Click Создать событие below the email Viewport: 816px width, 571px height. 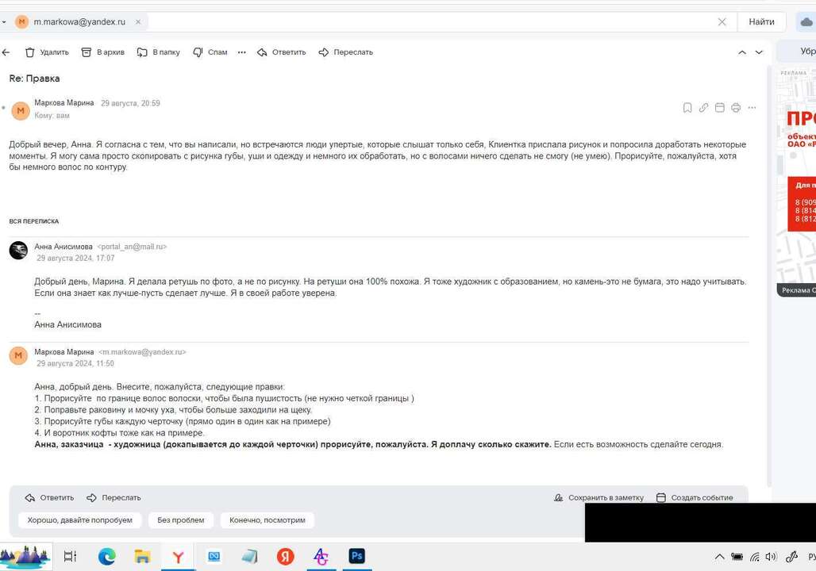coord(694,498)
